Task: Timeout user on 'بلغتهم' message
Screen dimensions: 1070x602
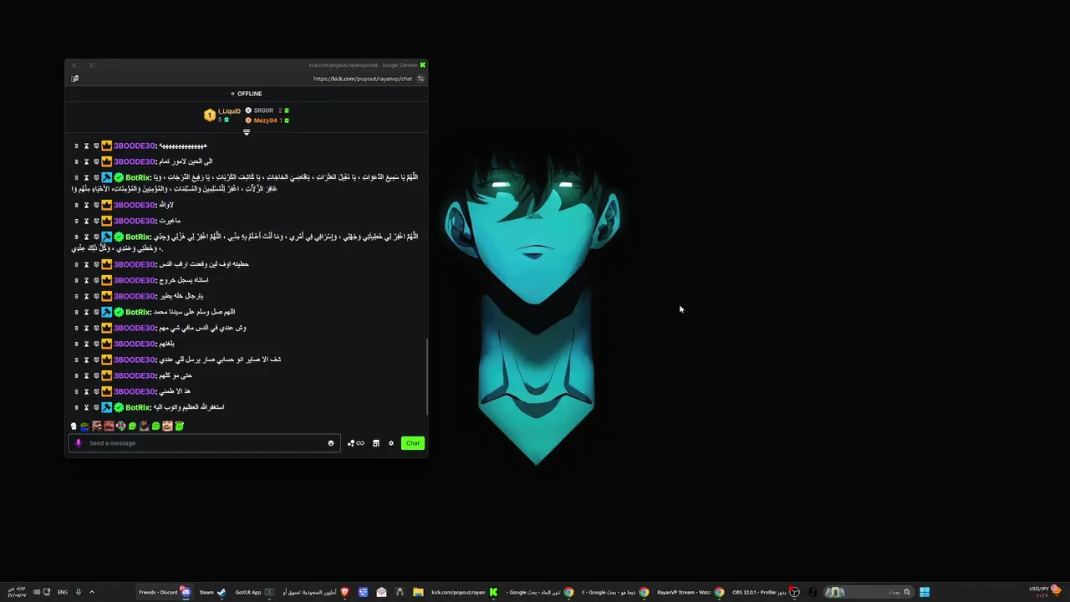Action: (86, 344)
